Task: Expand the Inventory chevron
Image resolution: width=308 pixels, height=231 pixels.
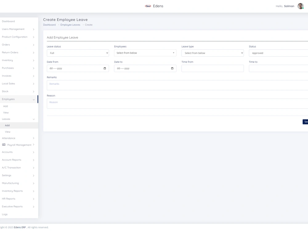Action: tap(34, 60)
